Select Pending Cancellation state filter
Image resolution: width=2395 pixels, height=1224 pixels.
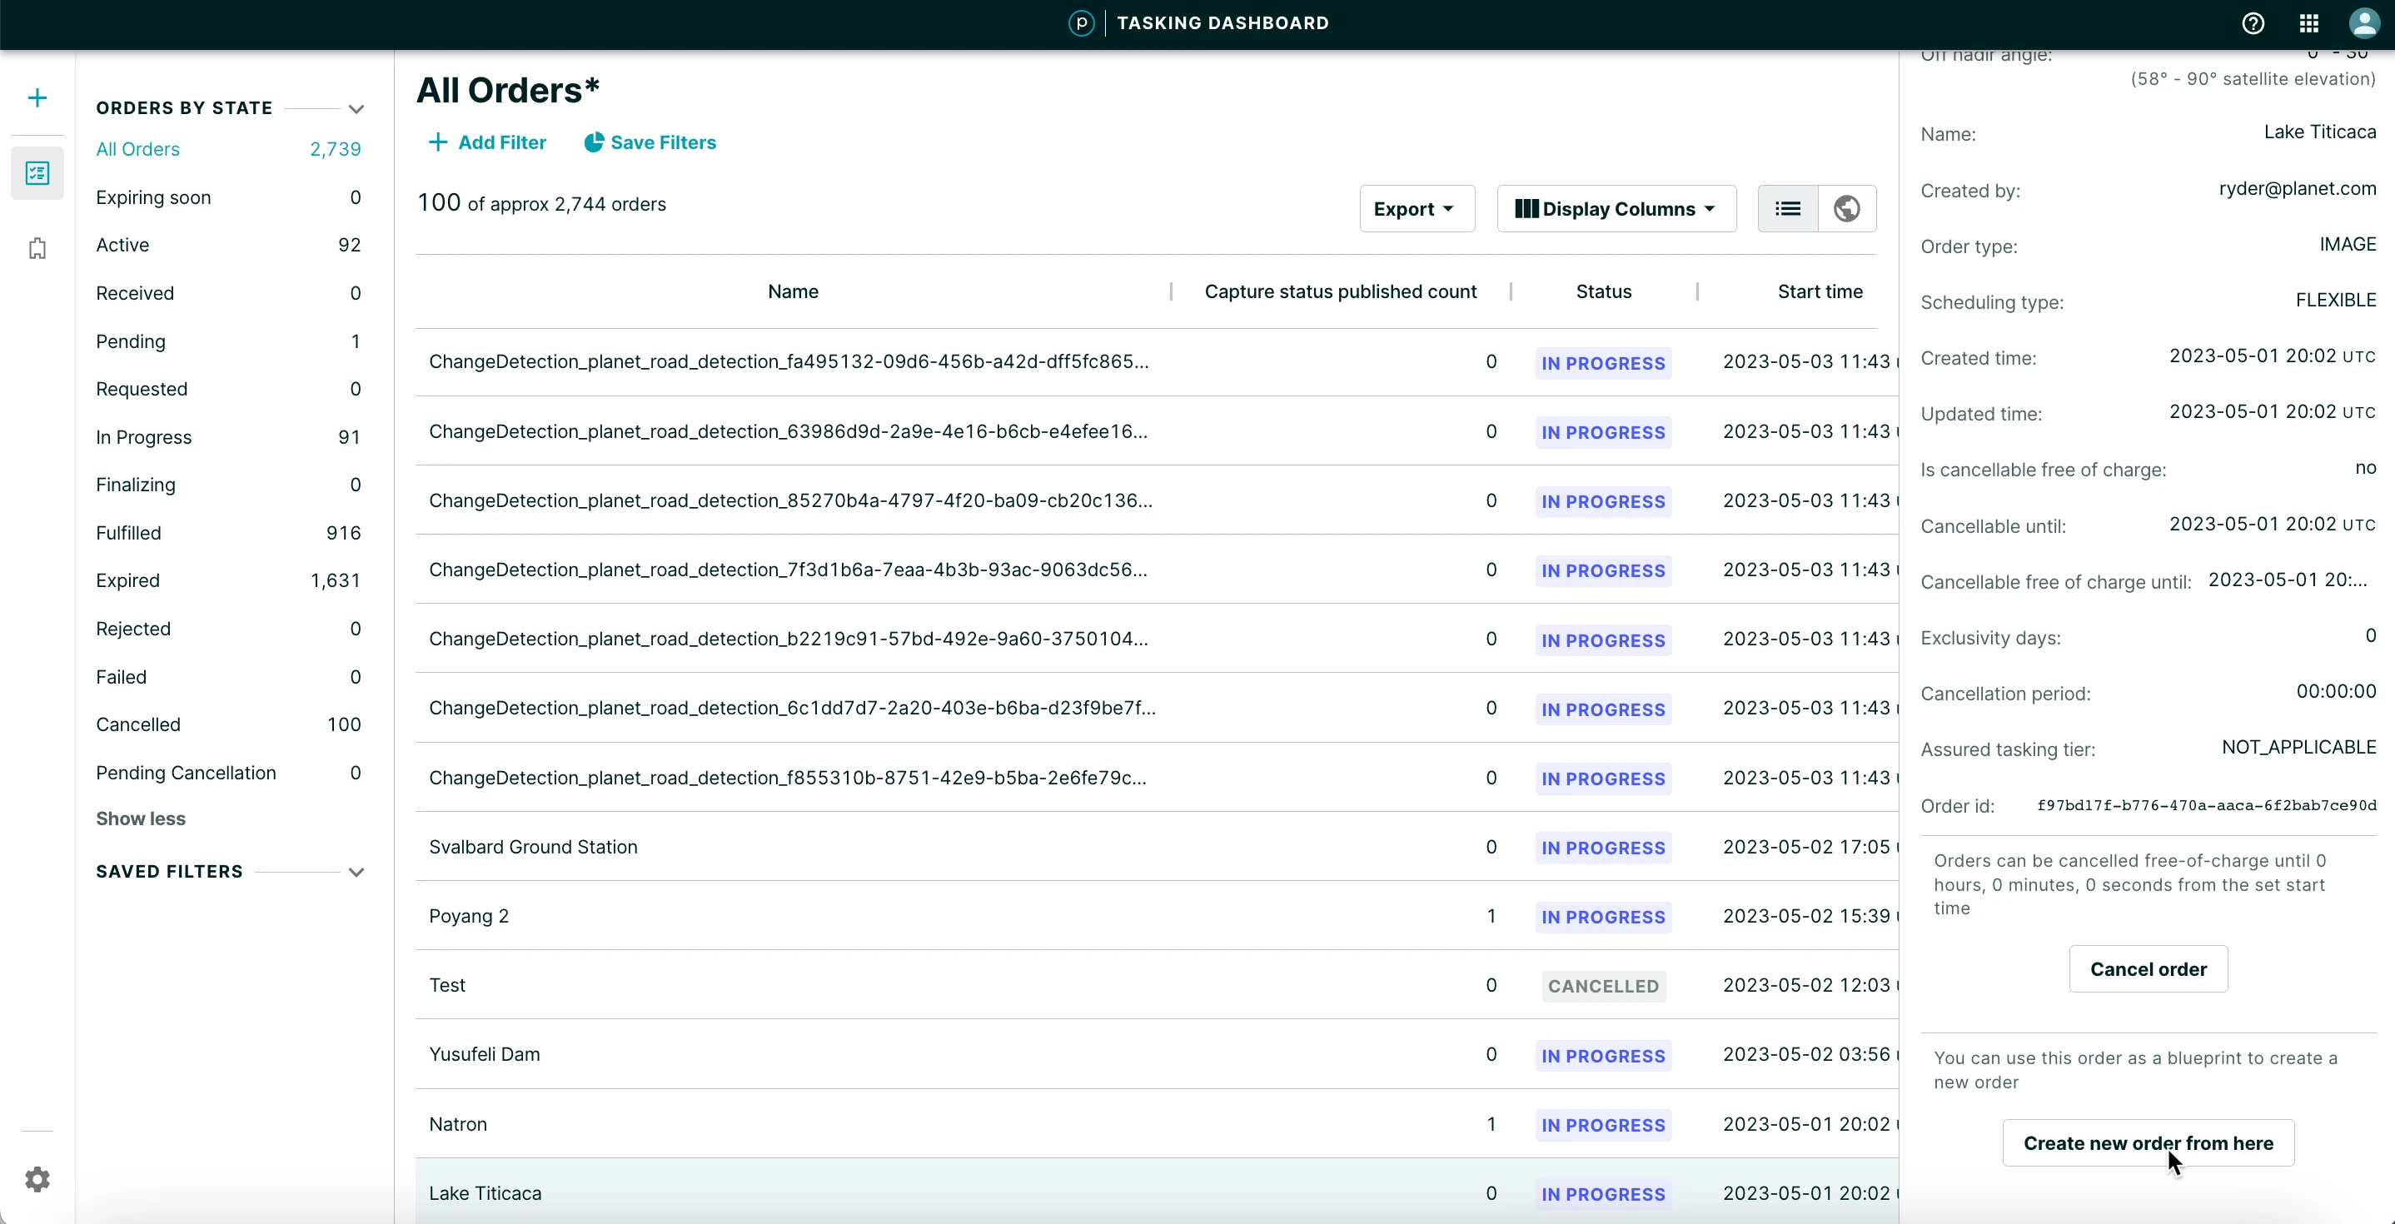pyautogui.click(x=228, y=773)
